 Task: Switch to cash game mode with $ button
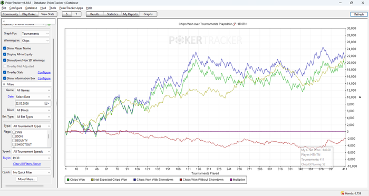(x=67, y=14)
